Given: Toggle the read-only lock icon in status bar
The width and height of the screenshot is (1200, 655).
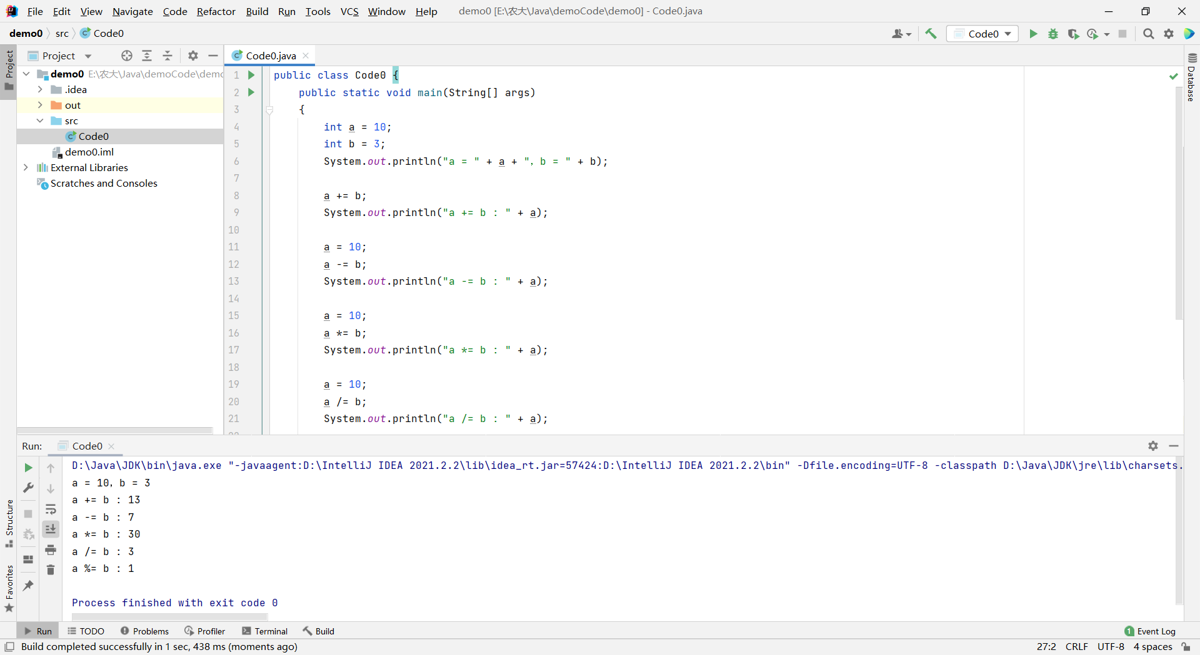Looking at the screenshot, I should click(1186, 647).
